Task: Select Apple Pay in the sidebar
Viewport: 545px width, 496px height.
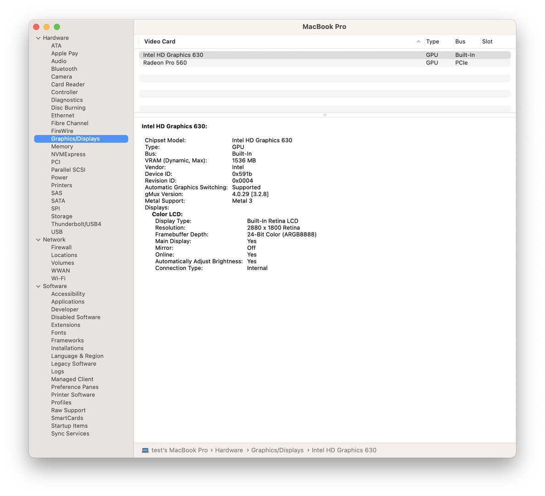Action: point(64,54)
